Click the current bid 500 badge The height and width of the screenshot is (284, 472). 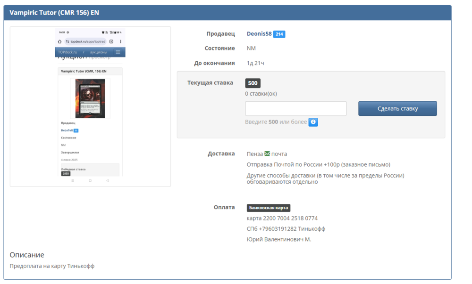coord(253,83)
